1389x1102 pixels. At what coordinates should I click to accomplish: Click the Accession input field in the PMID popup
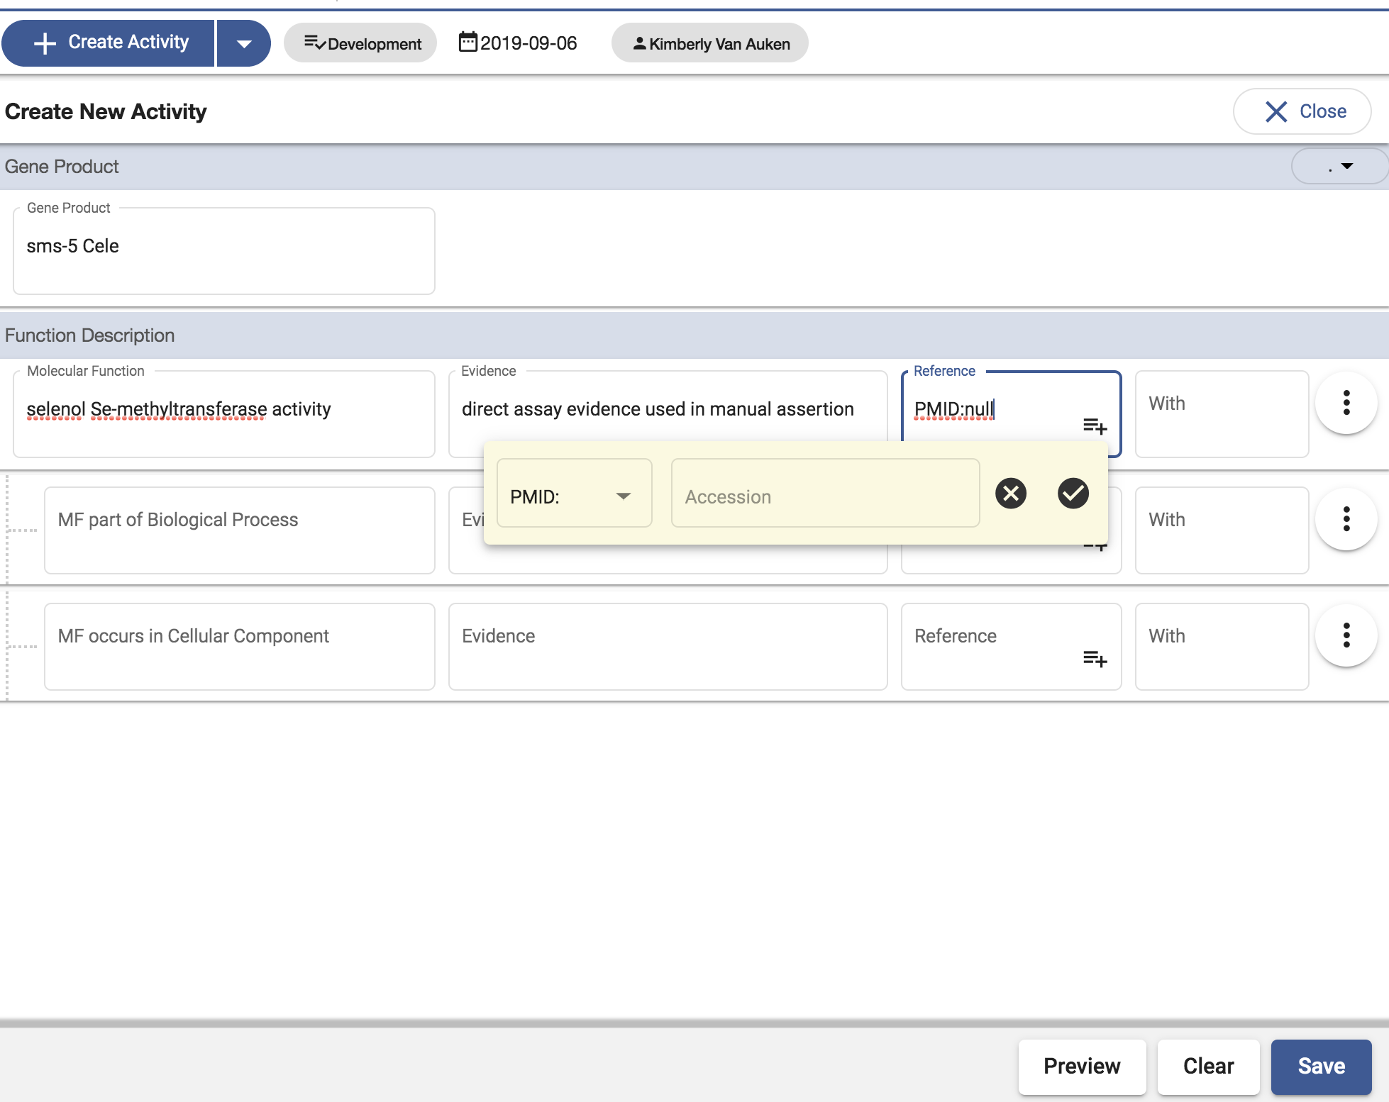pos(824,494)
